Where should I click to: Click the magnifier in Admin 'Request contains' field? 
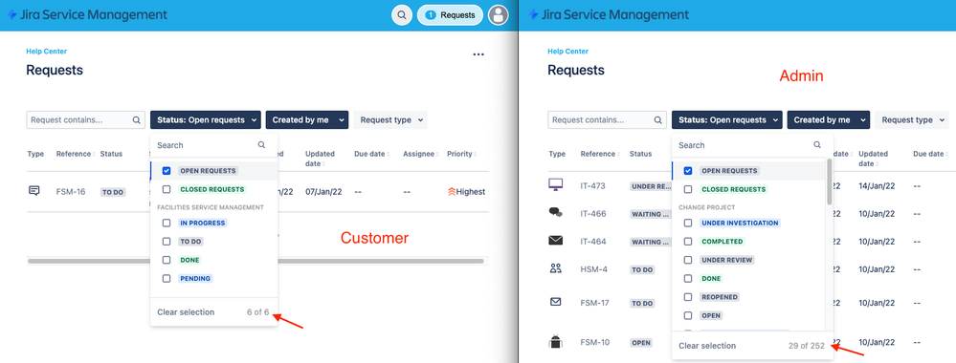pos(657,120)
